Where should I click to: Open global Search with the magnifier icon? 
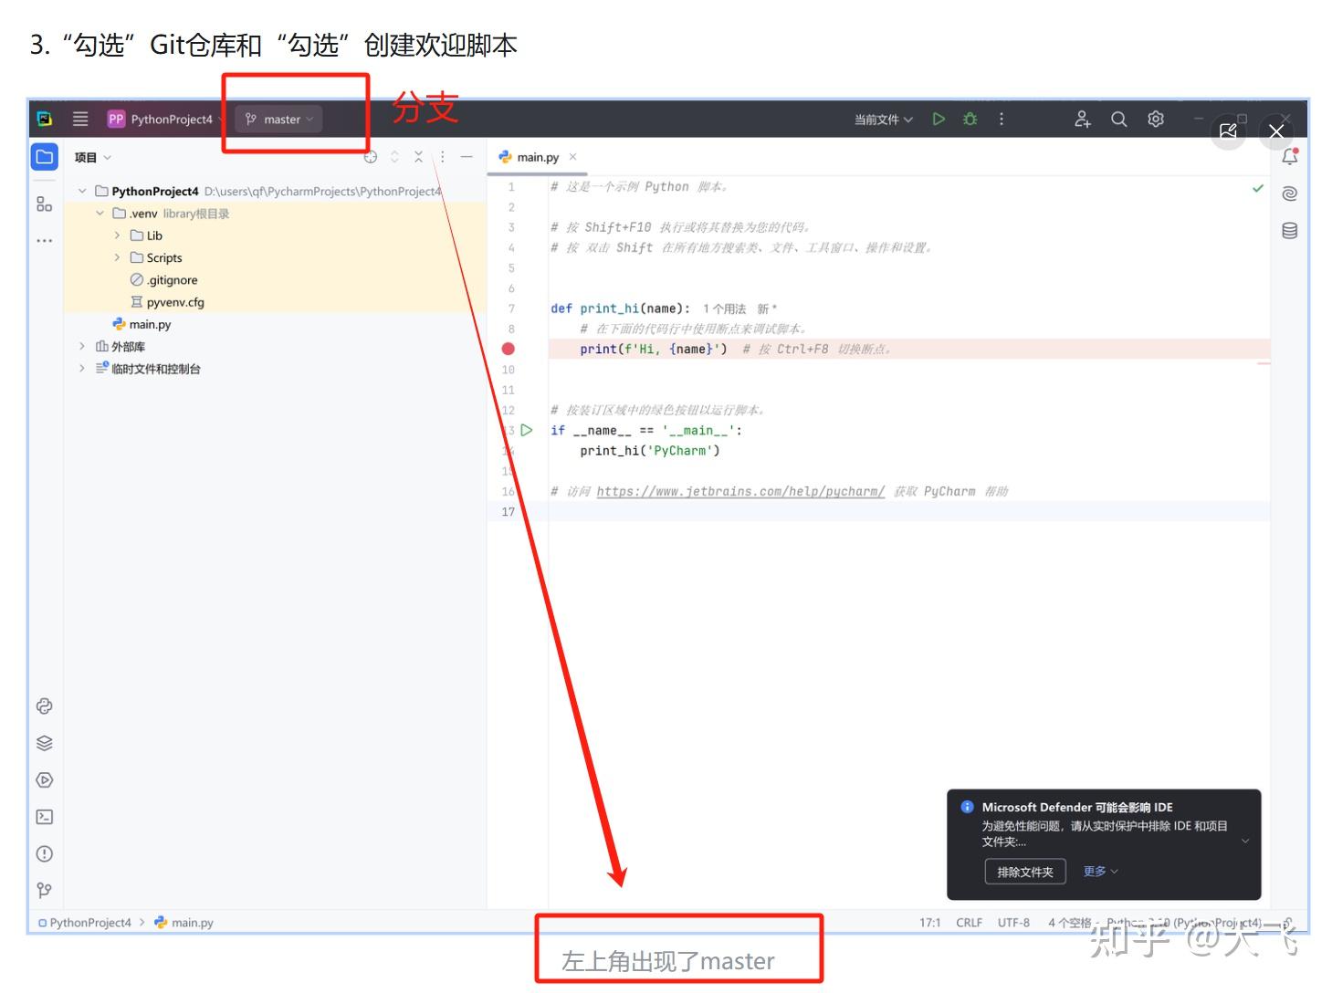click(x=1119, y=119)
